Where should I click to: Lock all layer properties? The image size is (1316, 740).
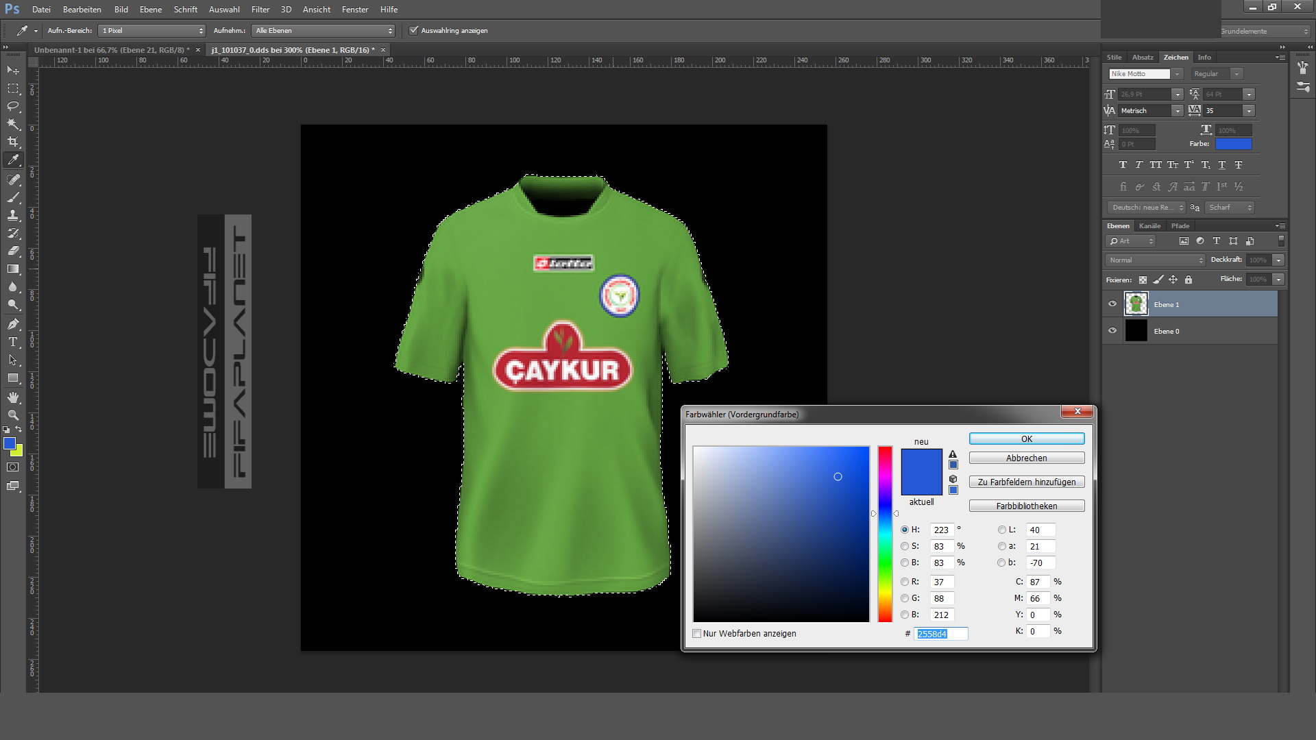pyautogui.click(x=1189, y=280)
